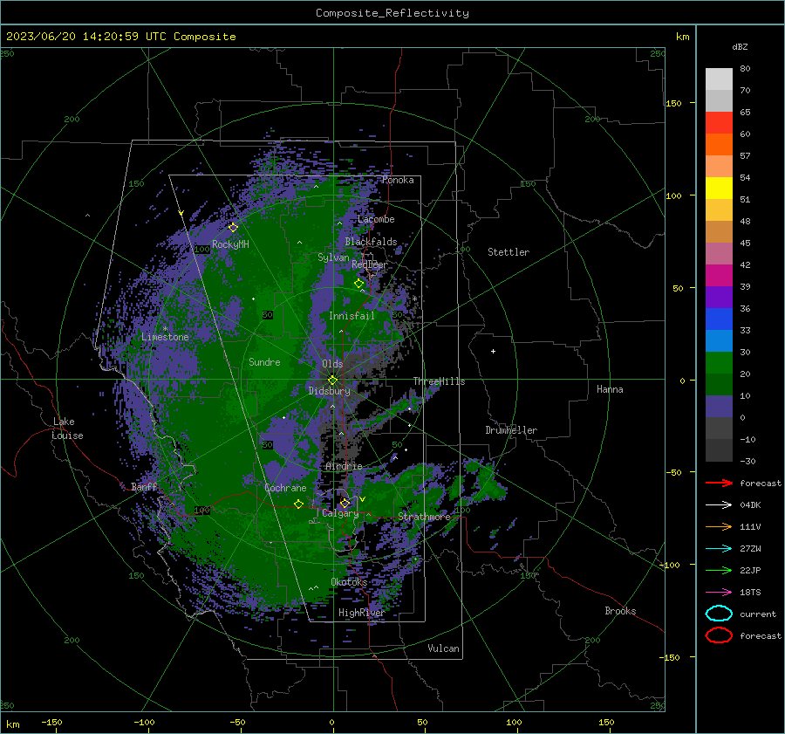The image size is (785, 734).
Task: Click the Lacombe city label
Action: pyautogui.click(x=376, y=219)
